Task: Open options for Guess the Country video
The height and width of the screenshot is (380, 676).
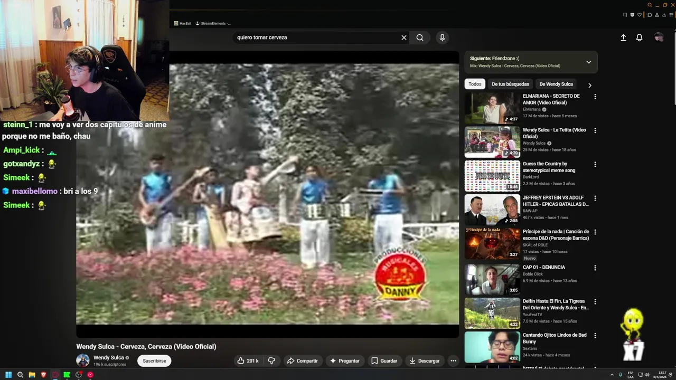Action: point(595,164)
